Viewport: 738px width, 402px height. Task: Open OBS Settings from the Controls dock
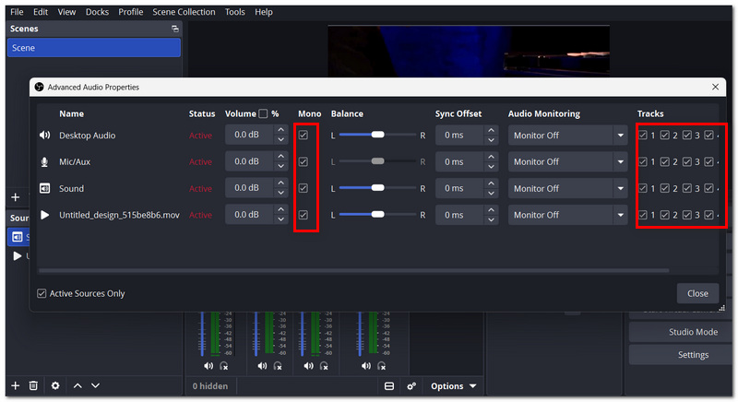(680, 354)
